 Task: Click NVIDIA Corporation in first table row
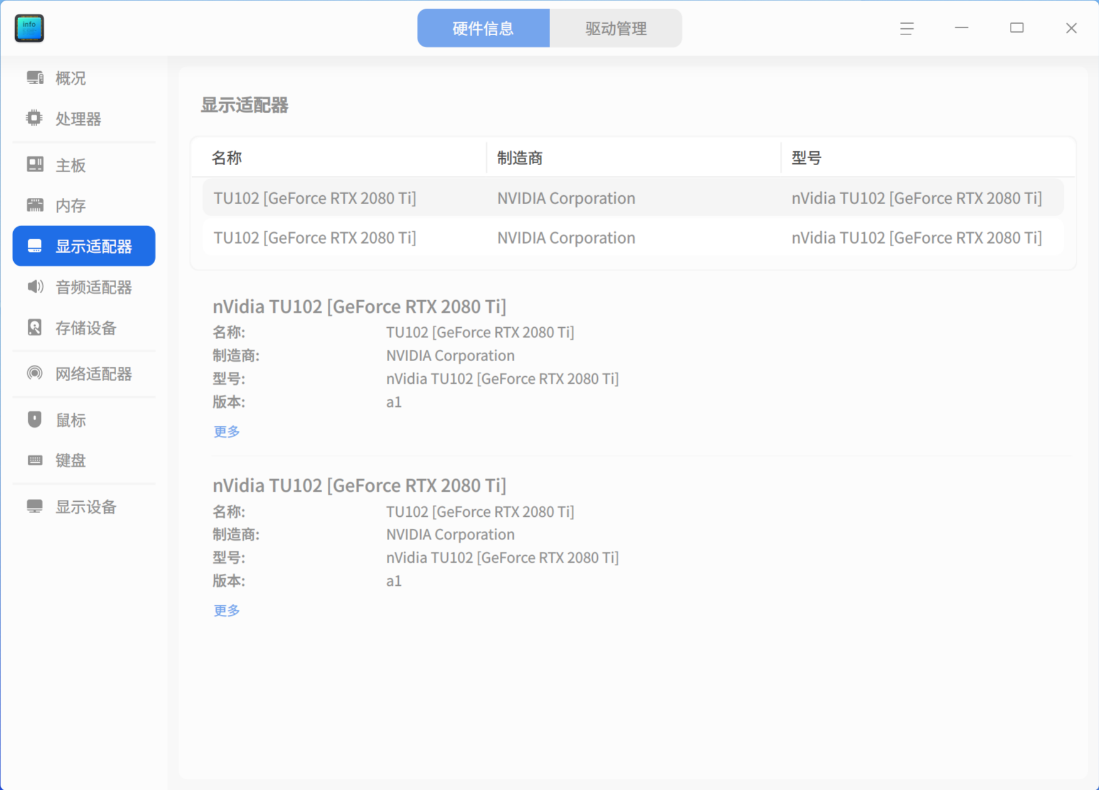[x=566, y=198]
